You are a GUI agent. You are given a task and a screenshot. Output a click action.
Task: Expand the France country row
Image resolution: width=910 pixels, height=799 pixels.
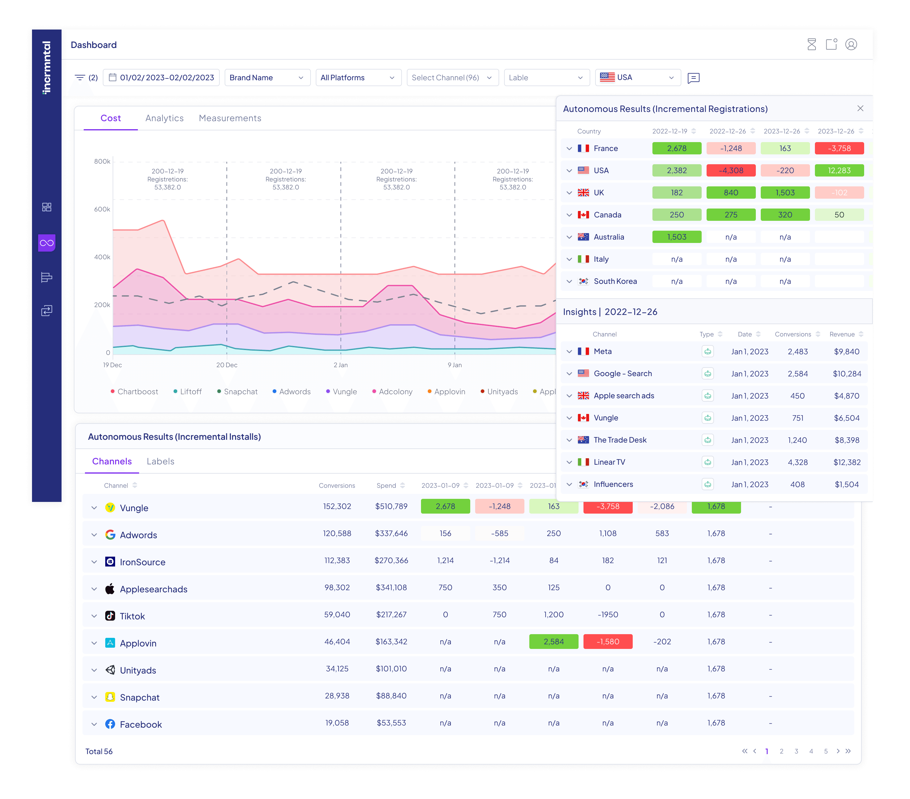569,148
